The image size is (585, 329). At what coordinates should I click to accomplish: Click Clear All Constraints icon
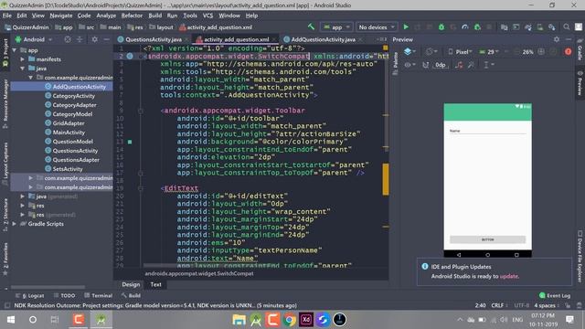tap(459, 65)
